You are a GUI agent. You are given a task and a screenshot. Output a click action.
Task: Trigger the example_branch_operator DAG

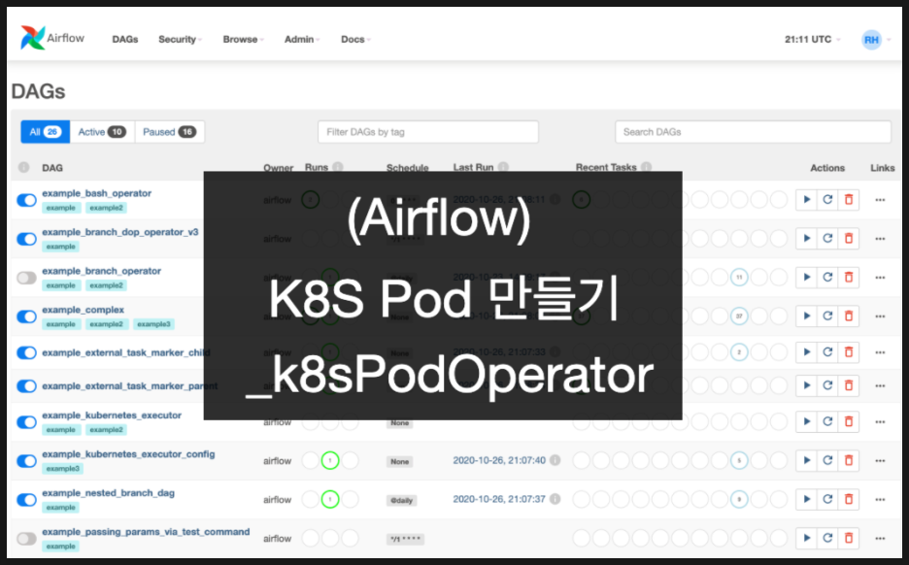pyautogui.click(x=806, y=278)
